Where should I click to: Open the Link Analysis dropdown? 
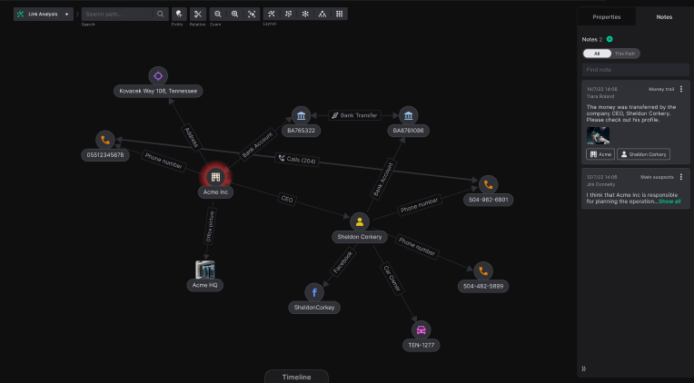44,15
